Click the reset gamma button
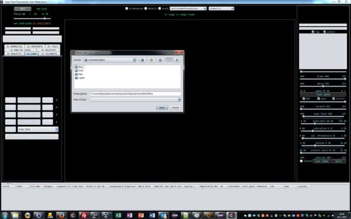351x219 pixels. pos(323,95)
